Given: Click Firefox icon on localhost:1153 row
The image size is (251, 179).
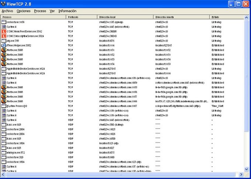Looking at the screenshot, I should 4,59.
